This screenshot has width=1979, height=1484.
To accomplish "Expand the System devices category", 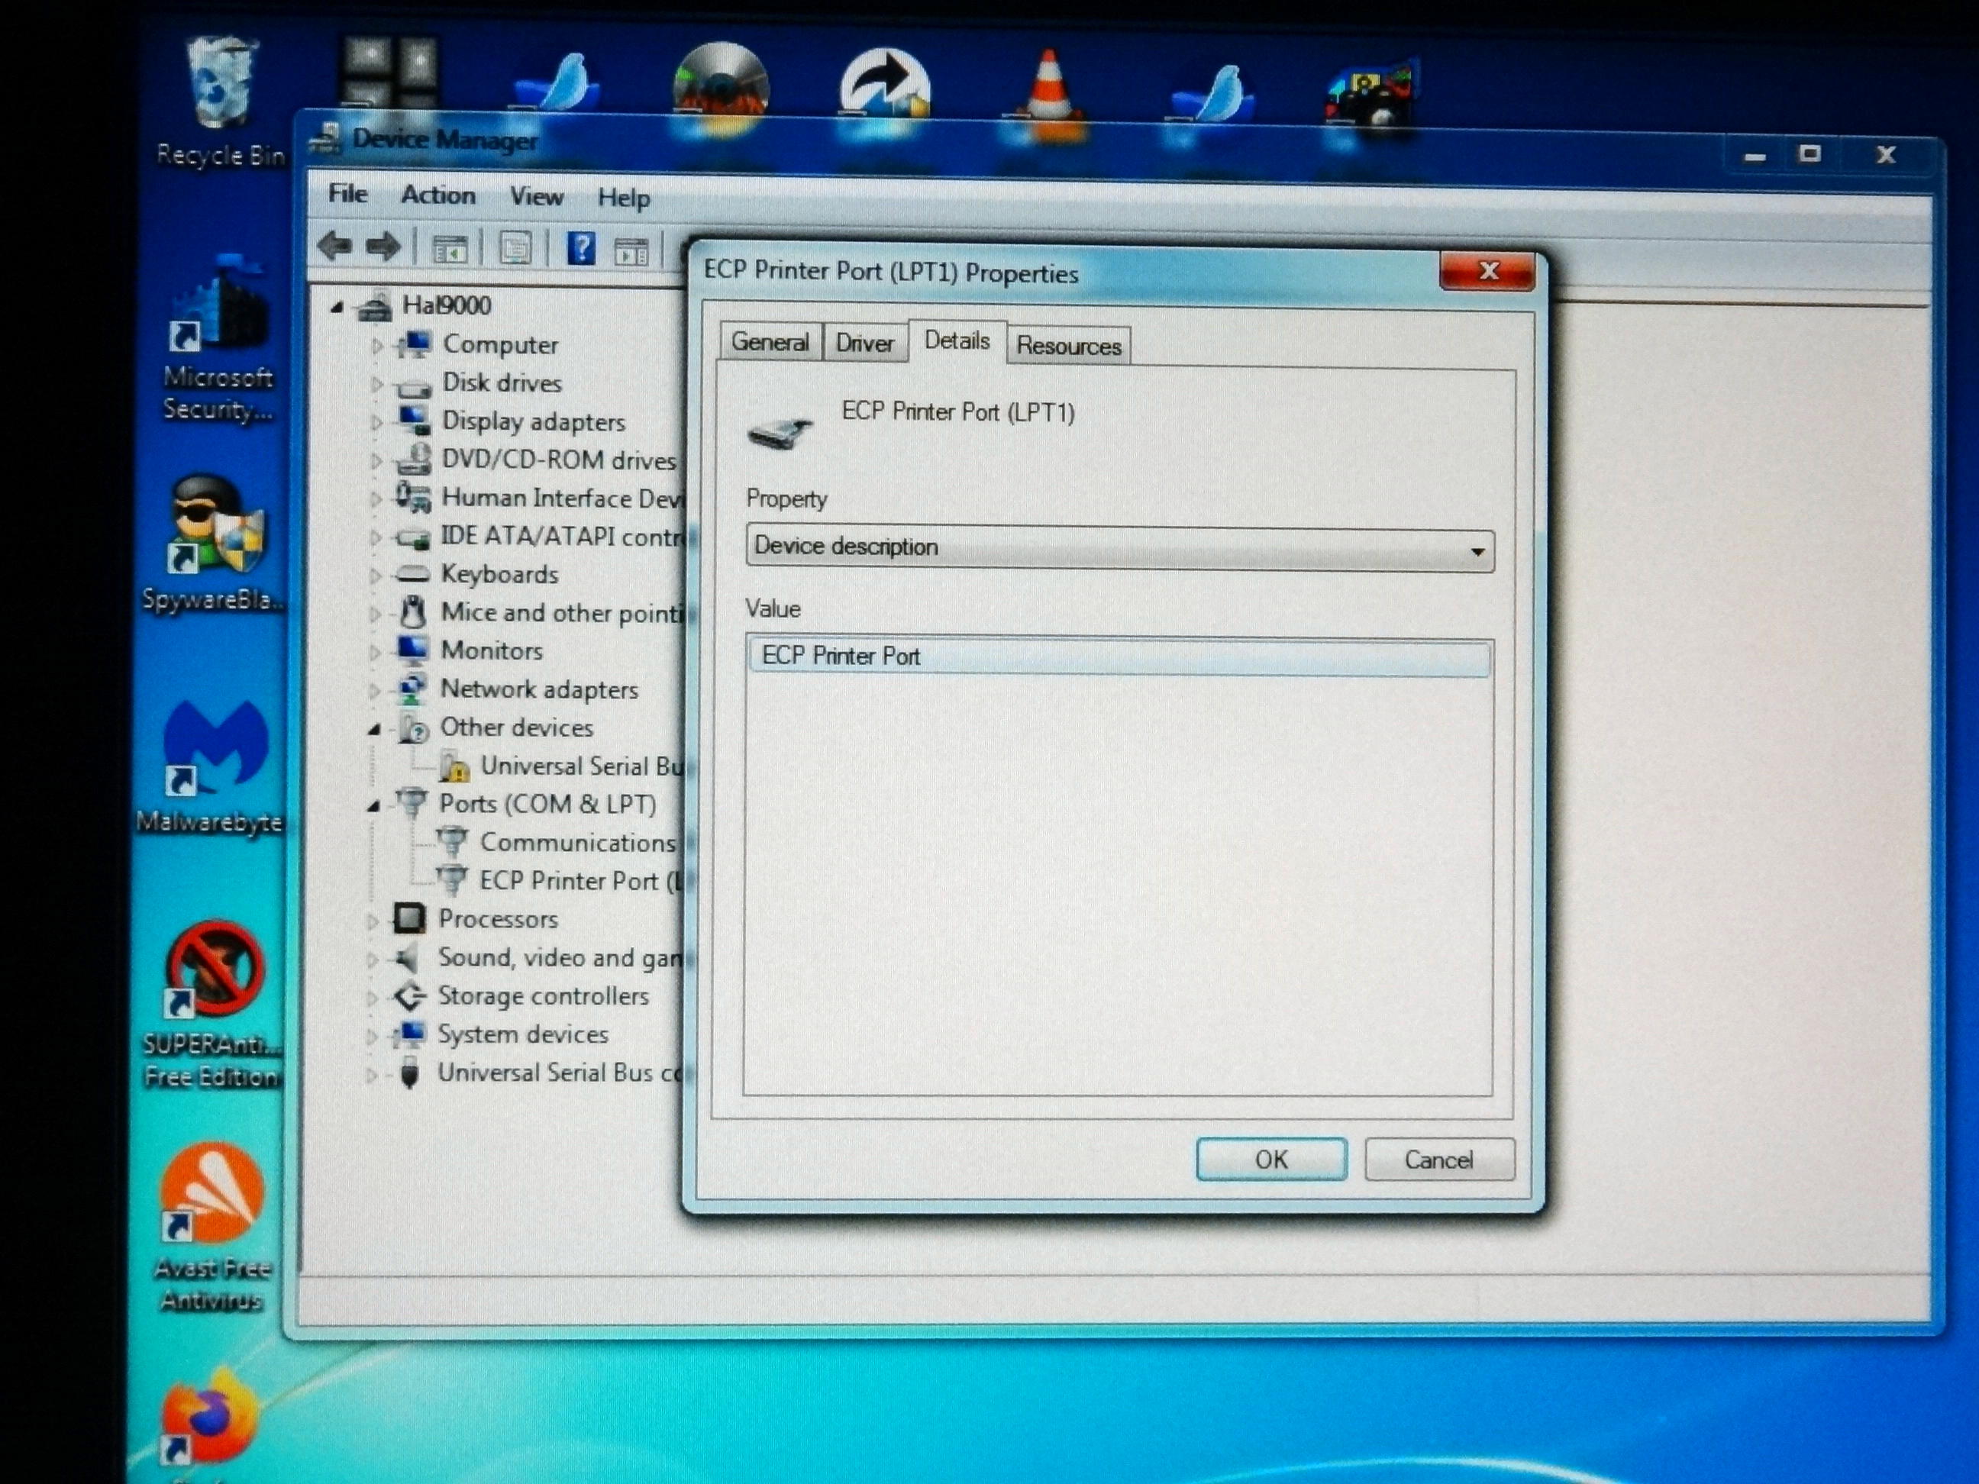I will (x=371, y=1036).
